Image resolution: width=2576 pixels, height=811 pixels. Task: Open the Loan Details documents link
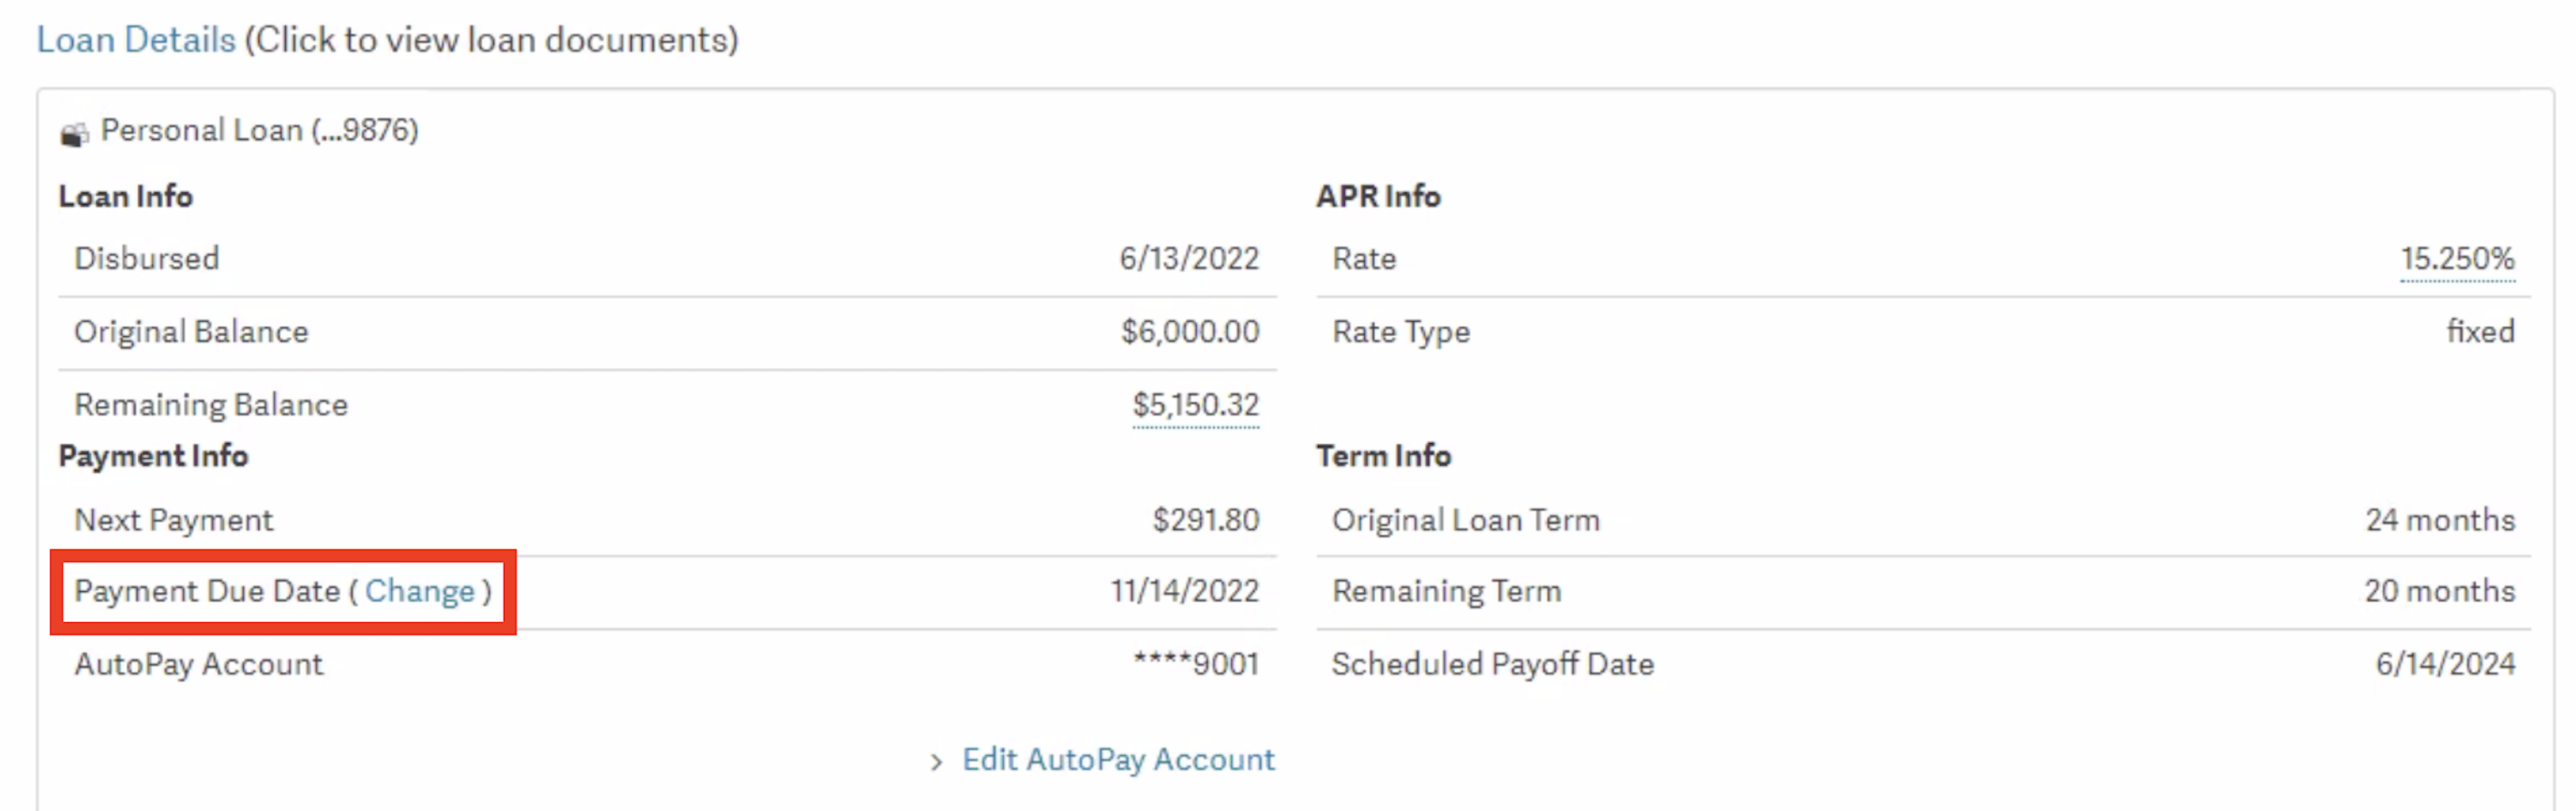(x=136, y=40)
